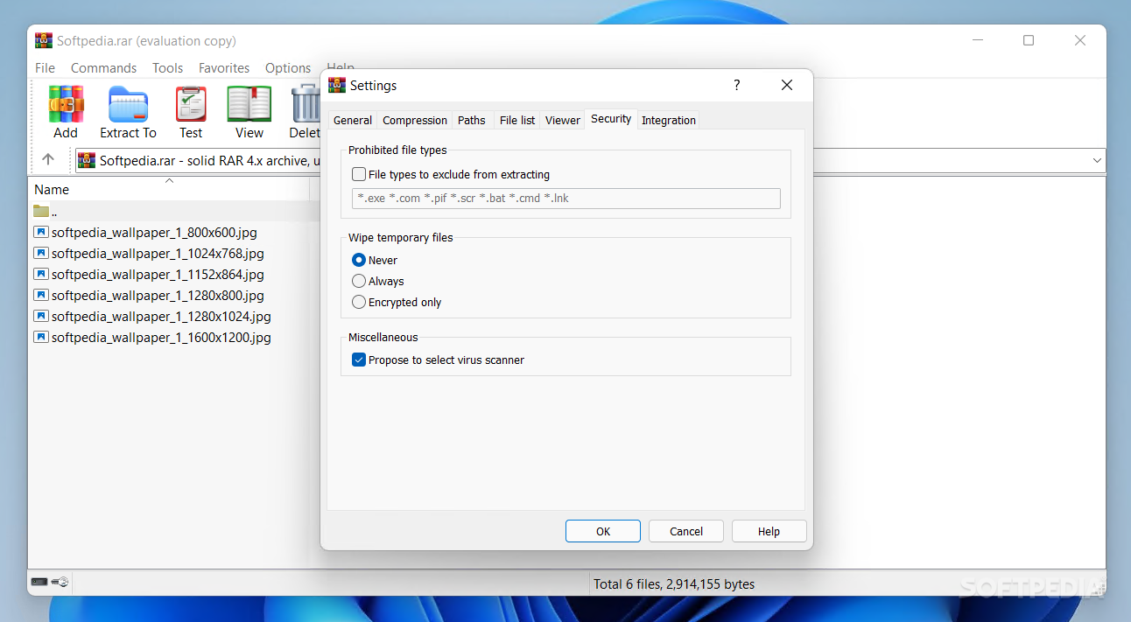1131x622 pixels.
Task: Click the image icon of softpedia_wallpaper_1_1280x1024.jpg
Action: 41,316
